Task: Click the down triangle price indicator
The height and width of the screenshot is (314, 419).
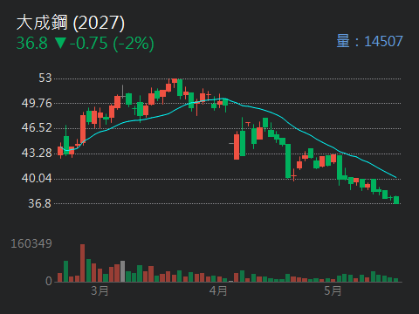Action: click(x=61, y=44)
